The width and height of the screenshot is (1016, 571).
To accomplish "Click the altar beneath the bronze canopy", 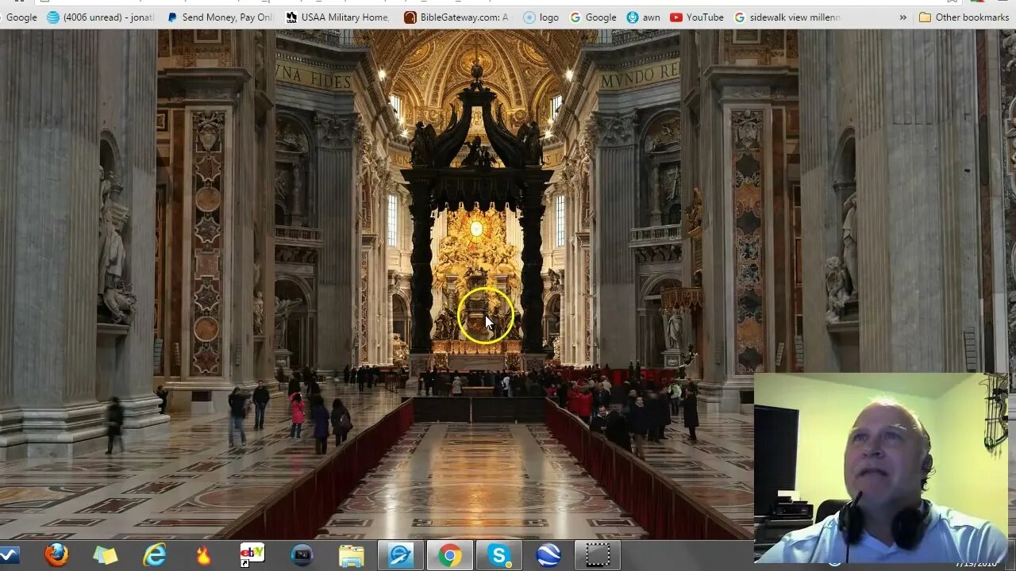I will point(476,362).
